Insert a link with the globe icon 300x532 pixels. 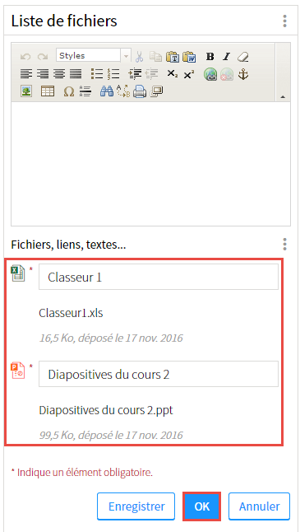[x=210, y=74]
